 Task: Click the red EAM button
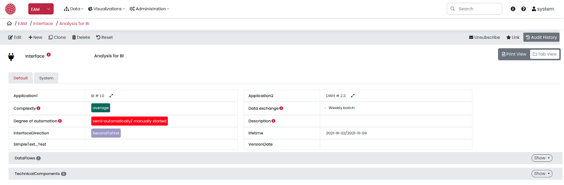click(36, 9)
